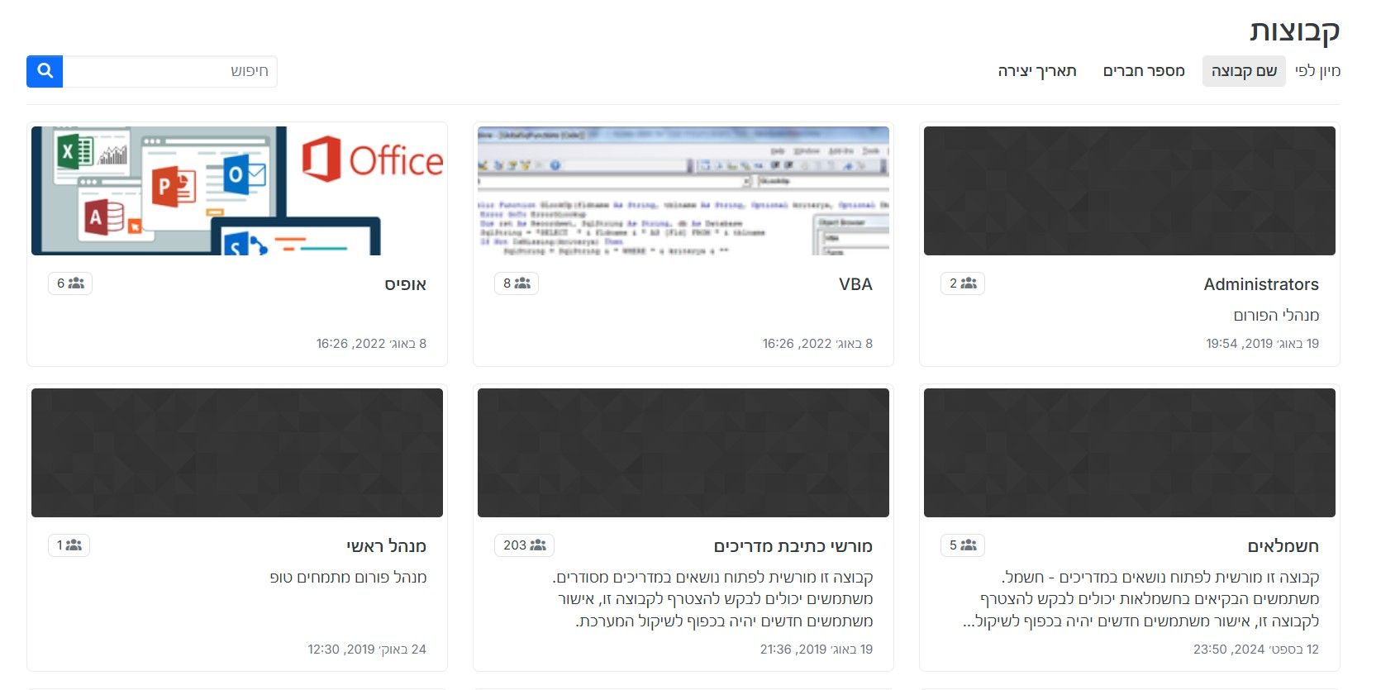This screenshot has height=690, width=1400.
Task: Click the 2 members badge on Administrators
Action: [x=963, y=283]
